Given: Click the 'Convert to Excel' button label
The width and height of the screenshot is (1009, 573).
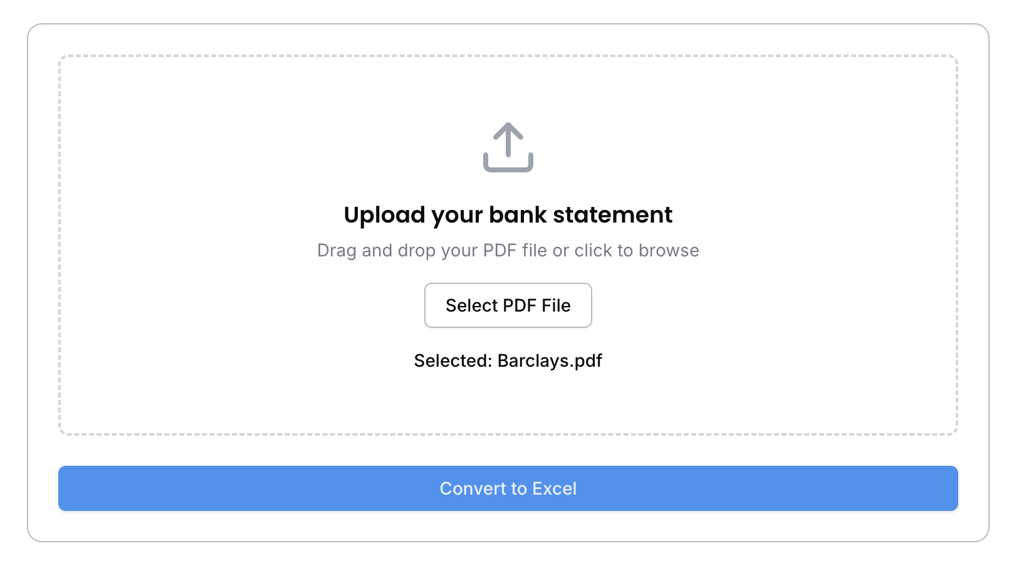Looking at the screenshot, I should [x=508, y=488].
